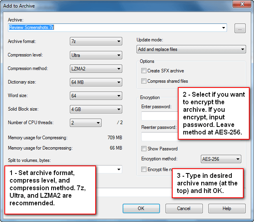Click into the Archive name text field
254x222 pixels.
pyautogui.click(x=114, y=27)
